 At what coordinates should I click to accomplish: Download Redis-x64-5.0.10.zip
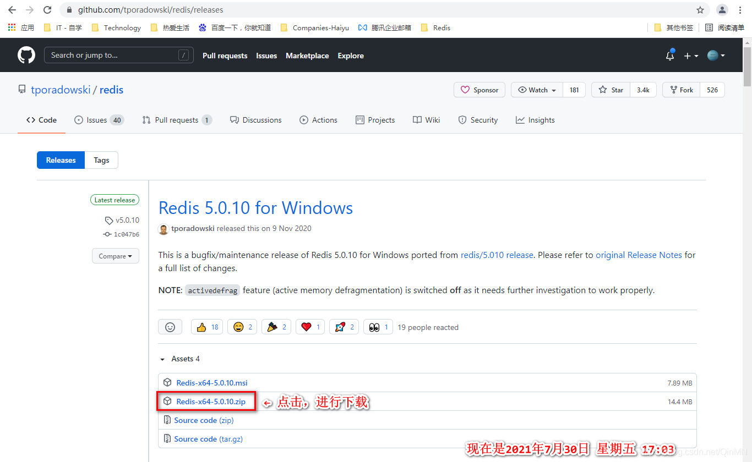pos(211,402)
